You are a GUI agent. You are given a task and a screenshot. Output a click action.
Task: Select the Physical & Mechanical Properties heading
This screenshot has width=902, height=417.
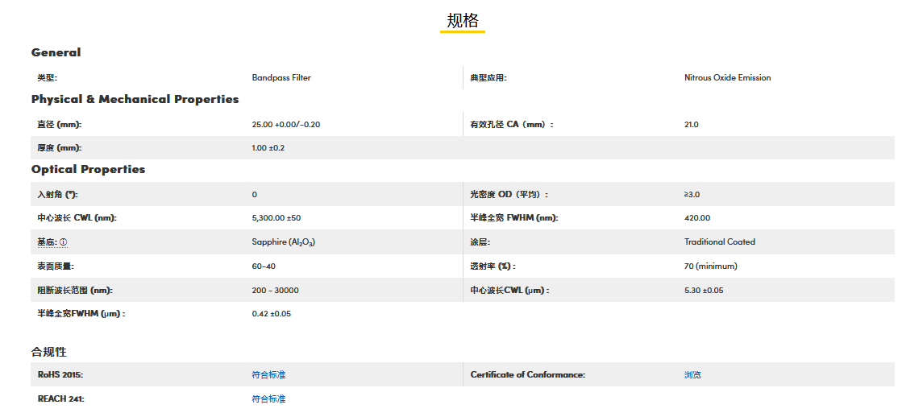(x=135, y=99)
